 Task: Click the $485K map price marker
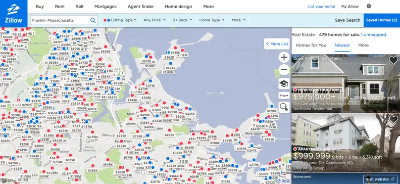tap(269, 140)
